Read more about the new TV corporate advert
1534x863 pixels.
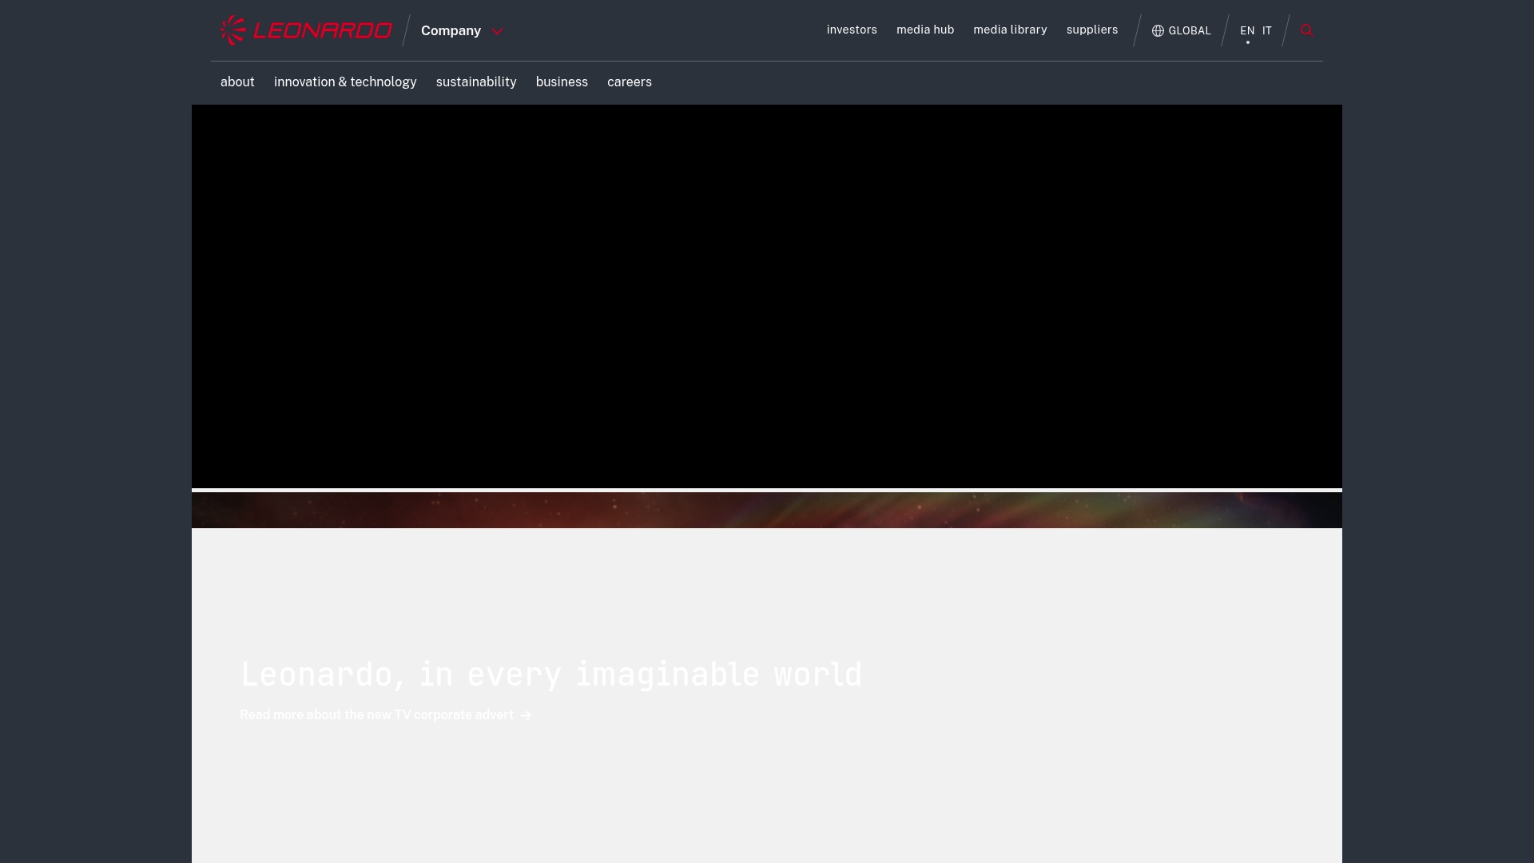click(376, 715)
